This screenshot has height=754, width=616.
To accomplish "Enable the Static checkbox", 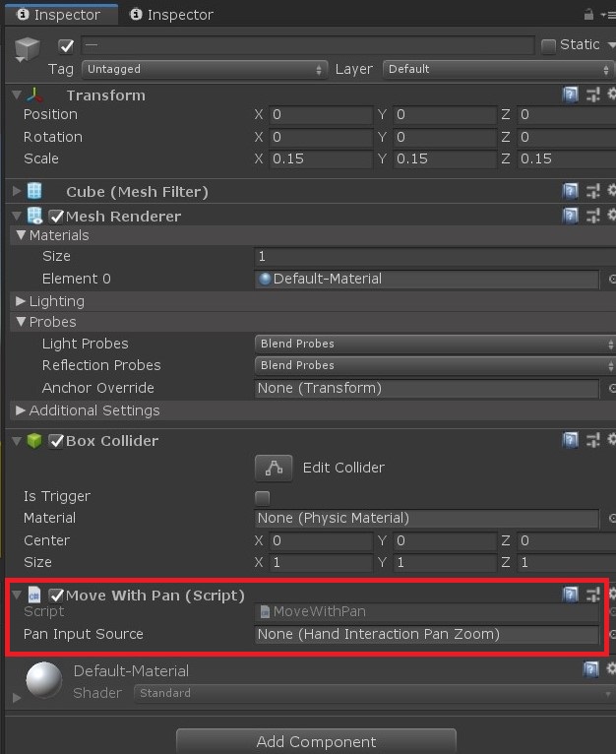I will point(549,46).
